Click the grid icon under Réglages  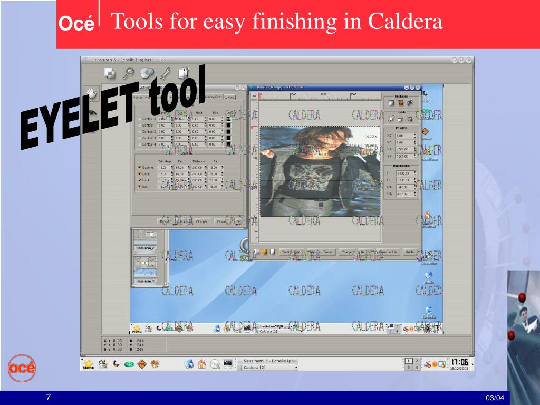[x=391, y=103]
